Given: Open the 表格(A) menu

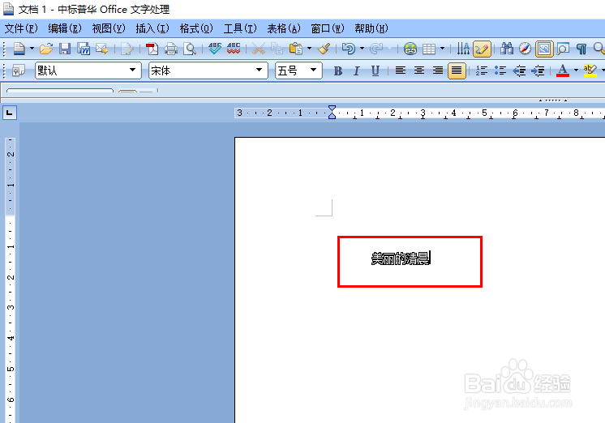Looking at the screenshot, I should [x=284, y=28].
